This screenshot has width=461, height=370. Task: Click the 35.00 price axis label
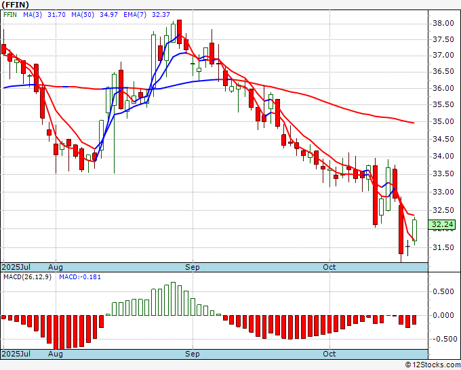tap(443, 121)
